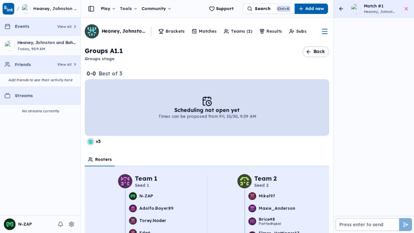The image size is (414, 233).
Task: Open the Matches tab
Action: click(204, 32)
